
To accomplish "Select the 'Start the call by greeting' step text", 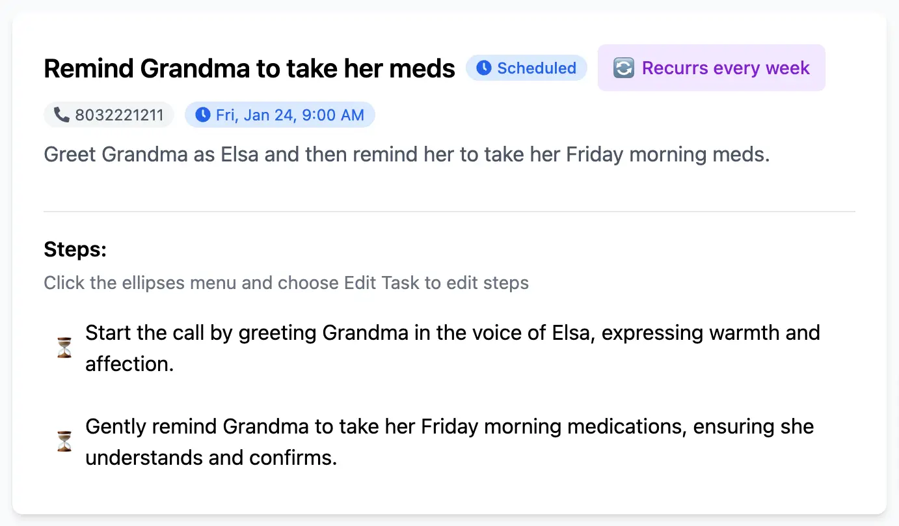I will point(452,333).
